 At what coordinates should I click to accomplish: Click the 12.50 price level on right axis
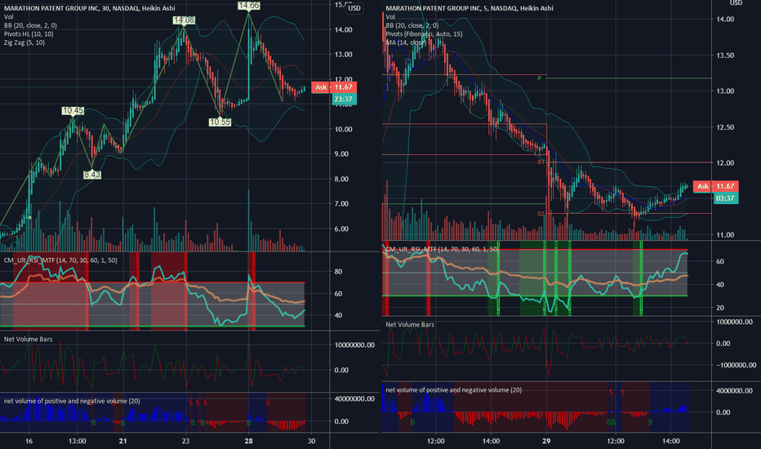tap(725, 127)
